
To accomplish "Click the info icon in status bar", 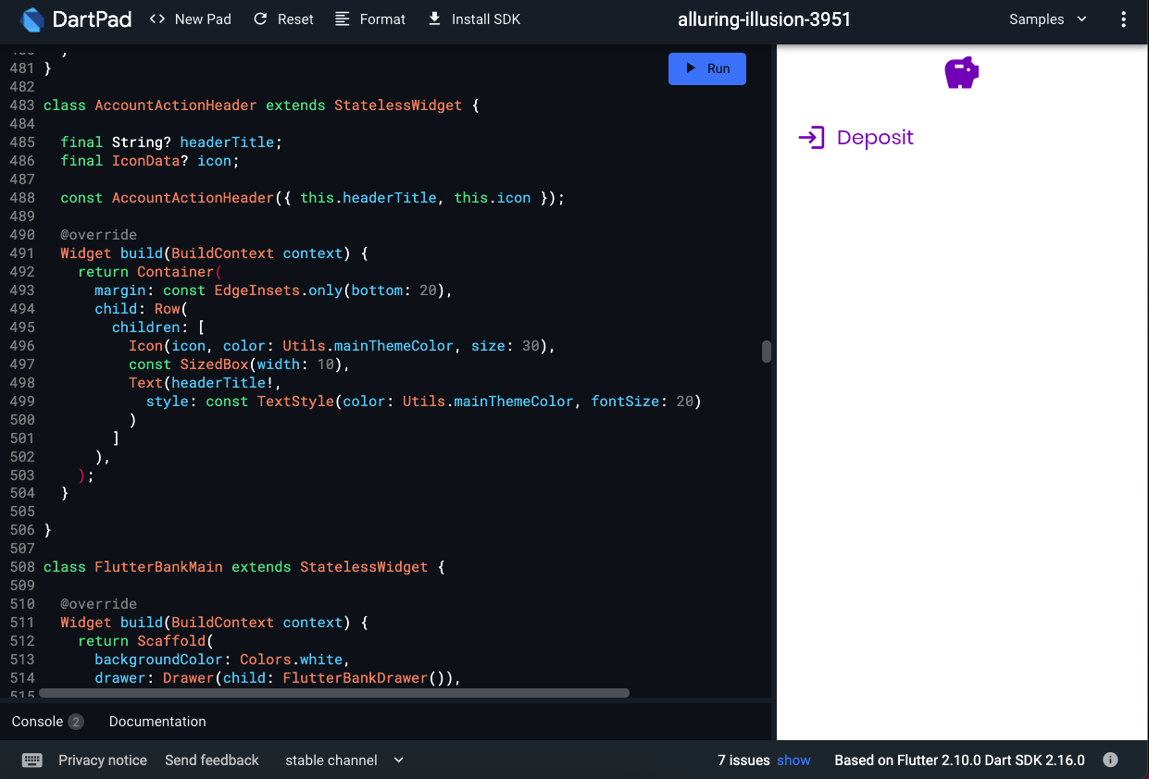I will coord(1110,760).
